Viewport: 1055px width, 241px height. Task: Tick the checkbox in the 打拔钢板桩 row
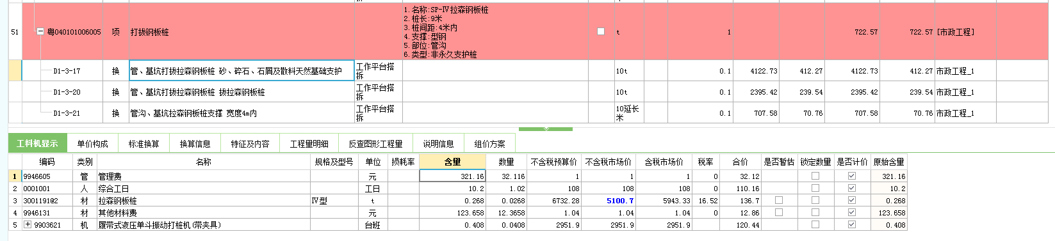pos(601,31)
